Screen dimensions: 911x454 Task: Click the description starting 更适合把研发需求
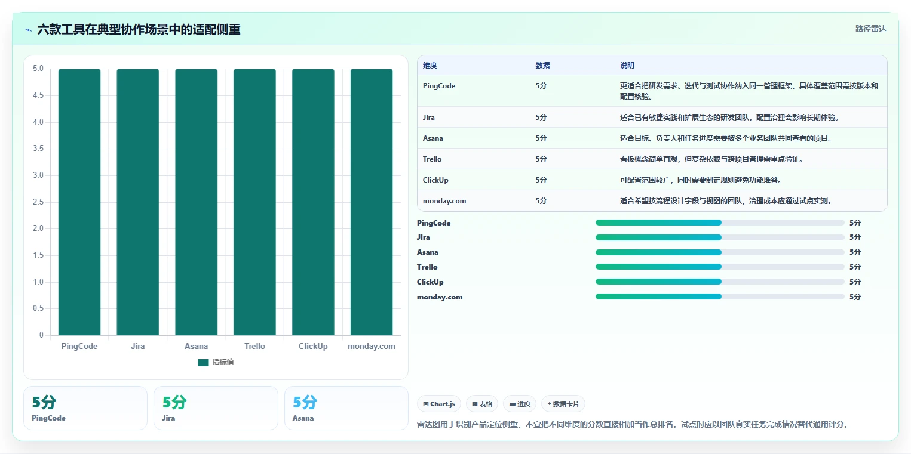tap(749, 91)
